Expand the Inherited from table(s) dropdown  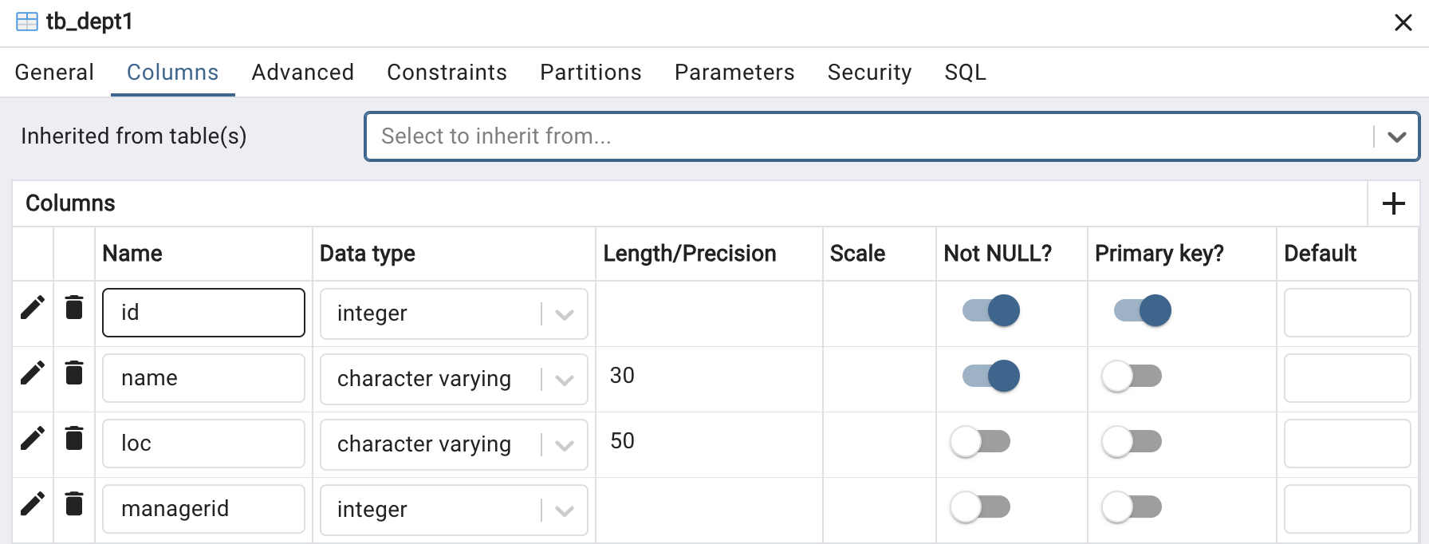tap(1396, 136)
